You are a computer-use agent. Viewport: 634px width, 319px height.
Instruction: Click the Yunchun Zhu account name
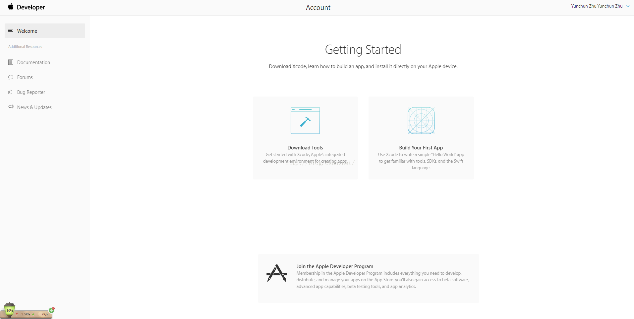[597, 6]
